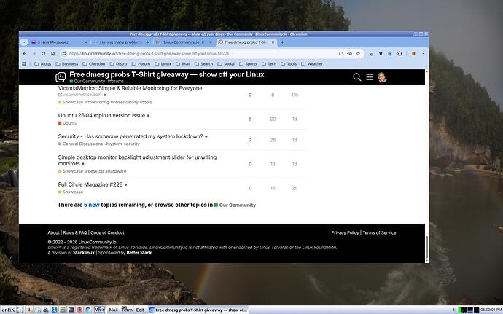Open the Rules & FAQ footer link
Screen dimensions: 503x314
tap(75, 232)
